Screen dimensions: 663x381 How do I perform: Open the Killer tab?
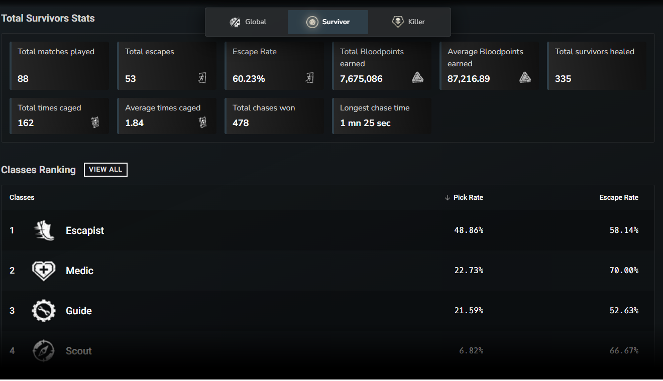(x=408, y=22)
